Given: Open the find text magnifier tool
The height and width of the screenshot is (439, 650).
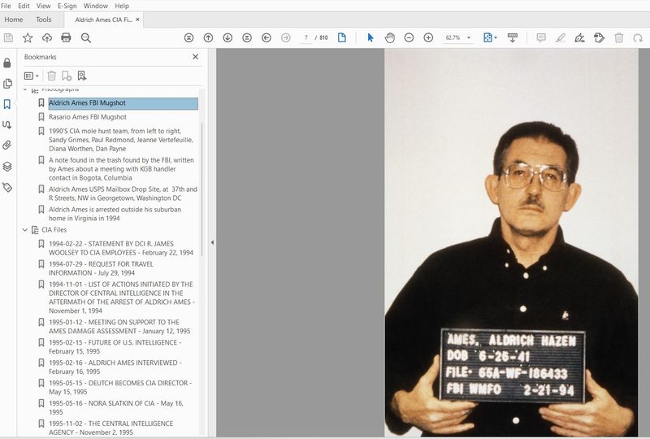Looking at the screenshot, I should point(85,37).
